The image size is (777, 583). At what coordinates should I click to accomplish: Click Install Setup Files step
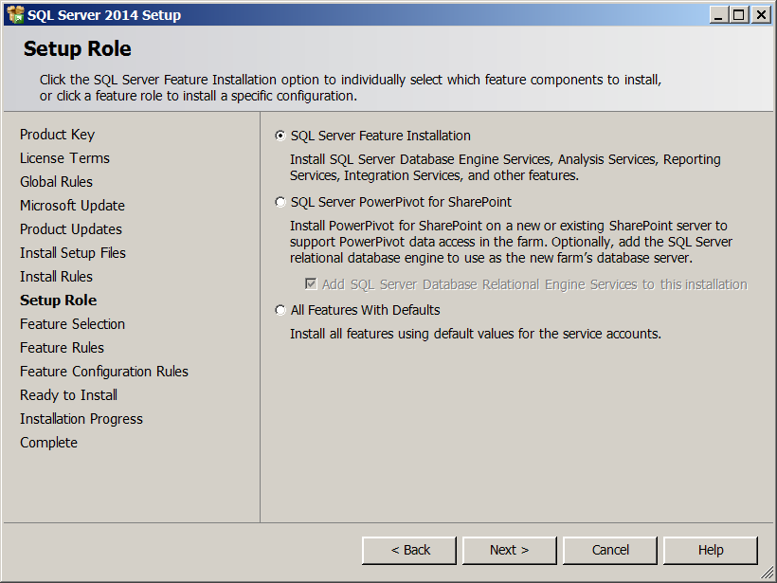pos(73,253)
